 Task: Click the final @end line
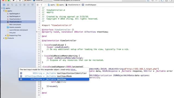[44, 93]
